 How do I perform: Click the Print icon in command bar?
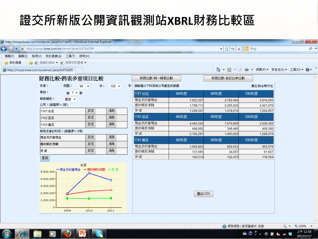[x=247, y=70]
